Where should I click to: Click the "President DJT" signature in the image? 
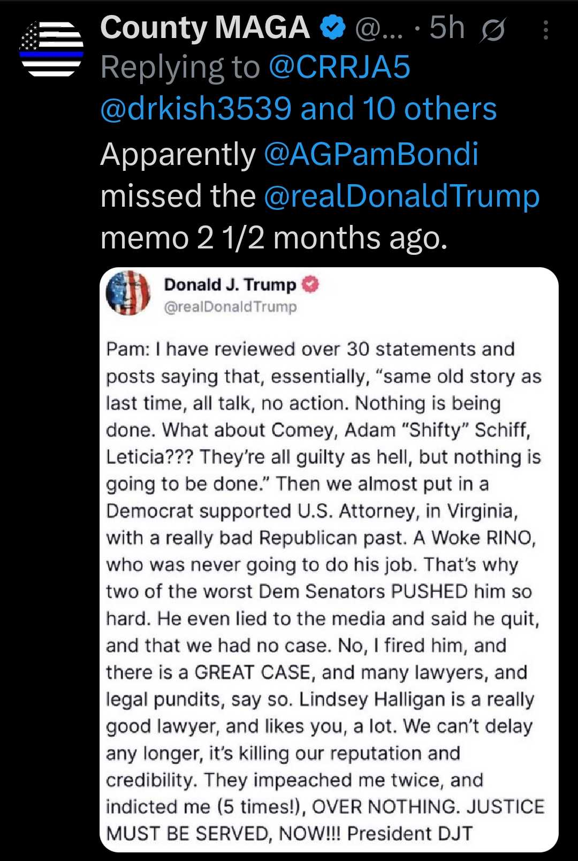(x=410, y=833)
